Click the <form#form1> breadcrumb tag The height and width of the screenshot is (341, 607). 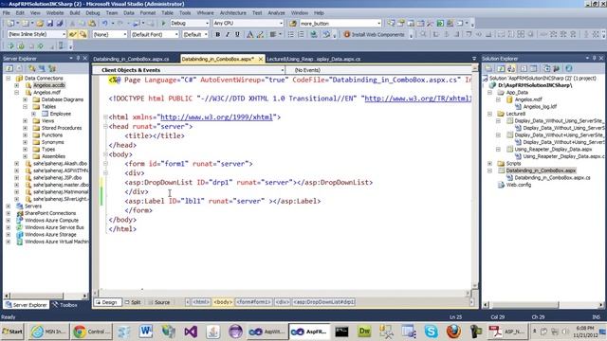[x=254, y=302]
